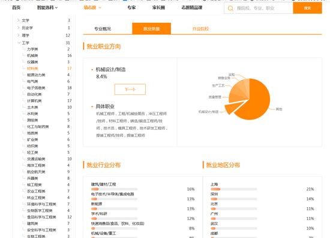The height and width of the screenshot is (238, 330).
Task: Open the 家长圈 menu item
Action: pyautogui.click(x=158, y=8)
